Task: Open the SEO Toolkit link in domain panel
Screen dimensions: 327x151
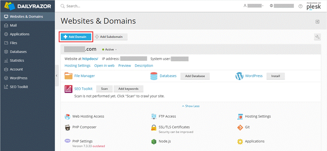Action: [x=83, y=88]
